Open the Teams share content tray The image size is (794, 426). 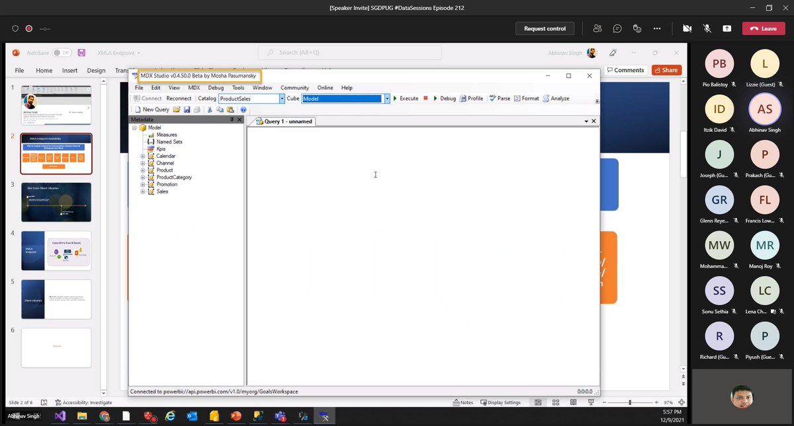point(727,28)
